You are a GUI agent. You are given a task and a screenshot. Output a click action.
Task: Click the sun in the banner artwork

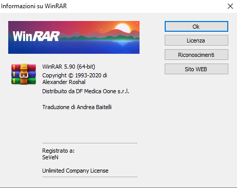[x=123, y=28]
